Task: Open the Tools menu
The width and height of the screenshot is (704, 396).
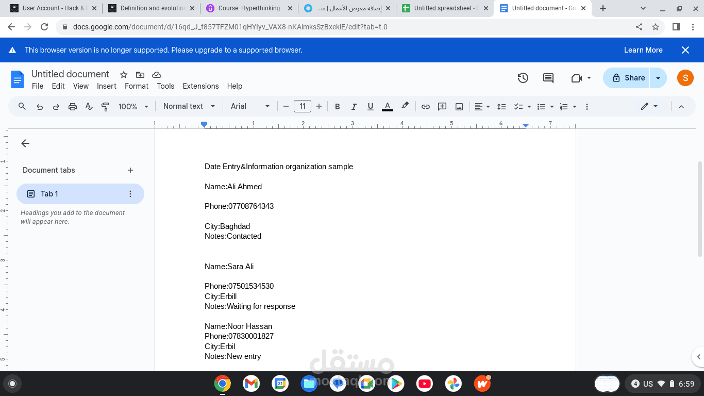Action: pyautogui.click(x=165, y=86)
